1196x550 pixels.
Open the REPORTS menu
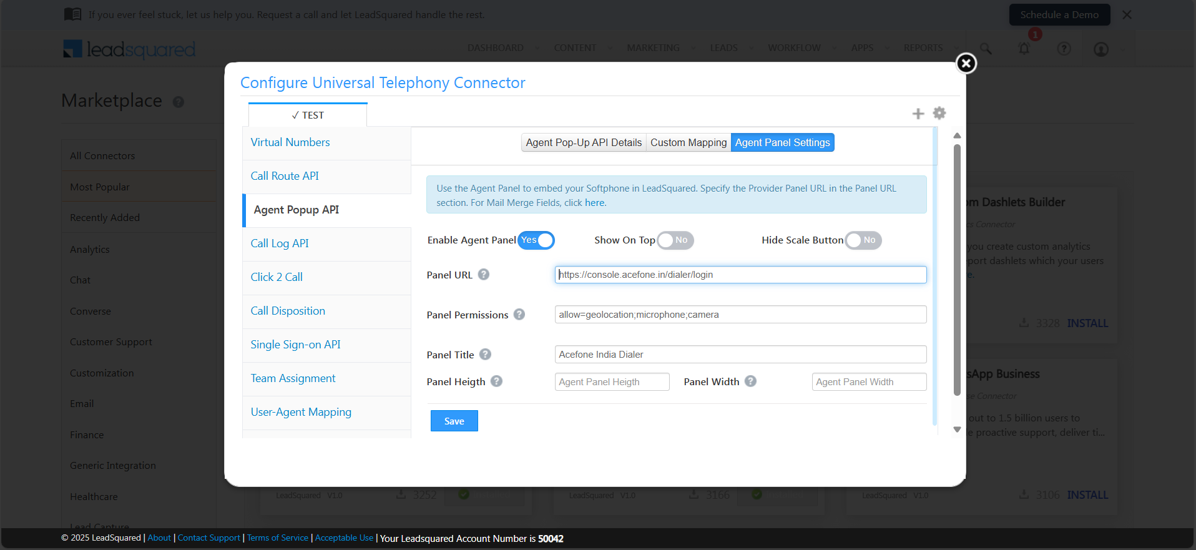coord(923,48)
